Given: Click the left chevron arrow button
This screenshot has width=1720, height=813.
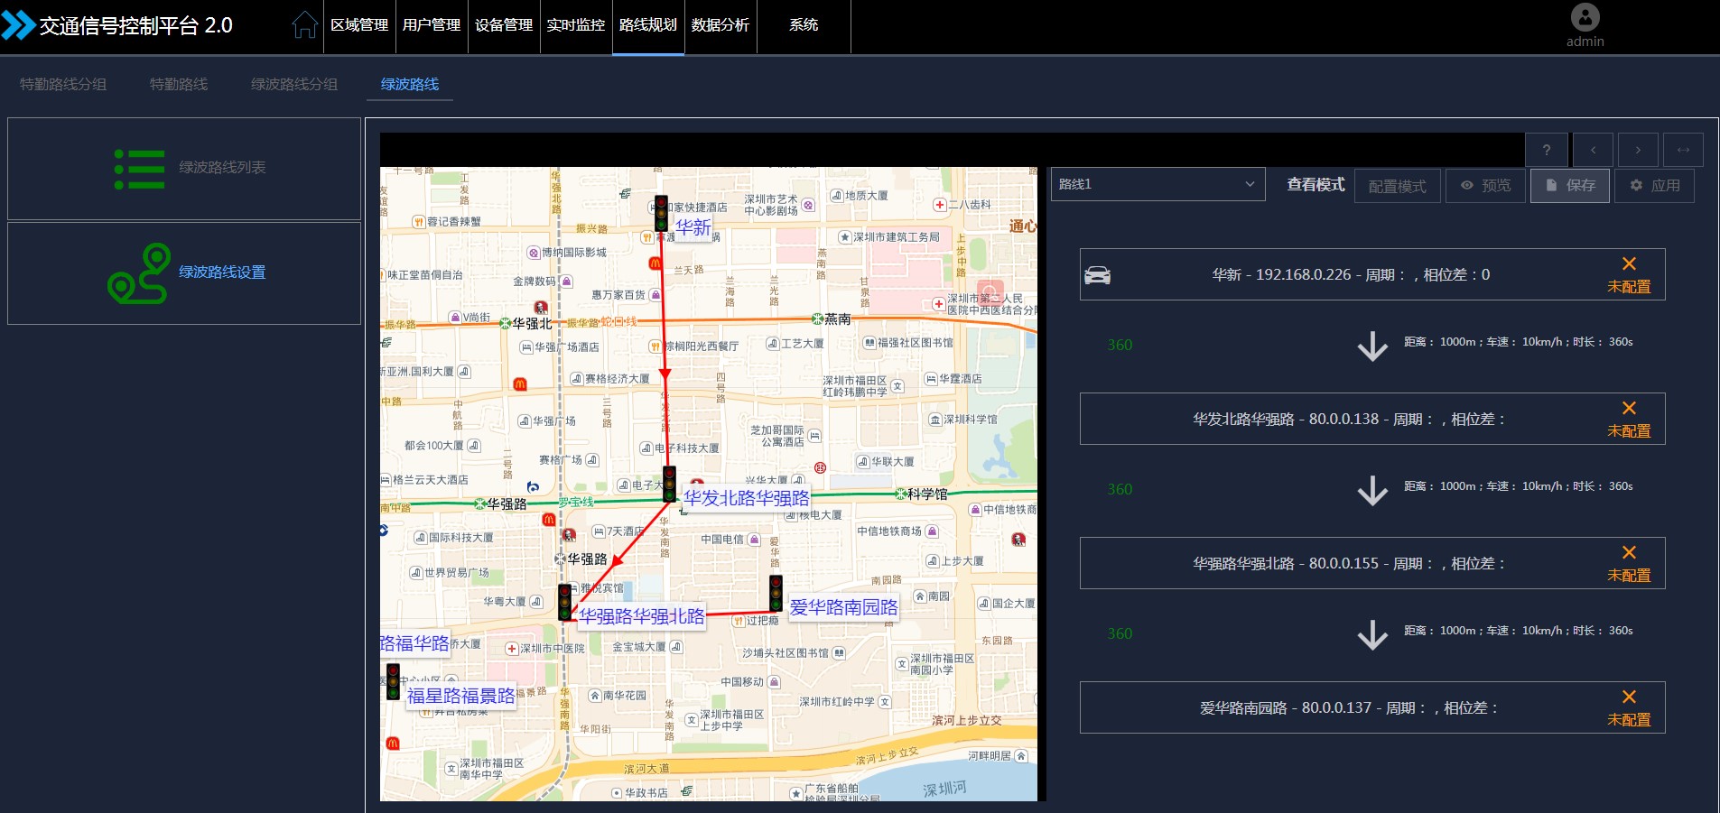Looking at the screenshot, I should (x=1594, y=150).
